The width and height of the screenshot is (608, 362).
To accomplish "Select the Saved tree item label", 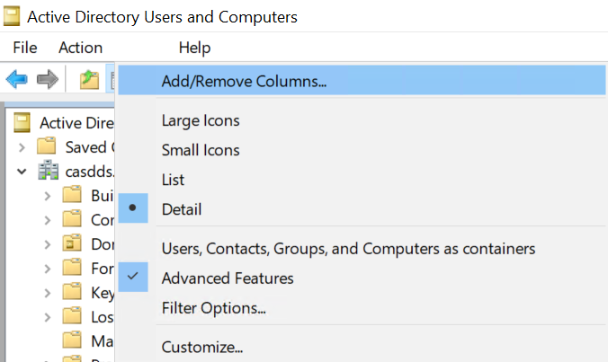I will [90, 147].
